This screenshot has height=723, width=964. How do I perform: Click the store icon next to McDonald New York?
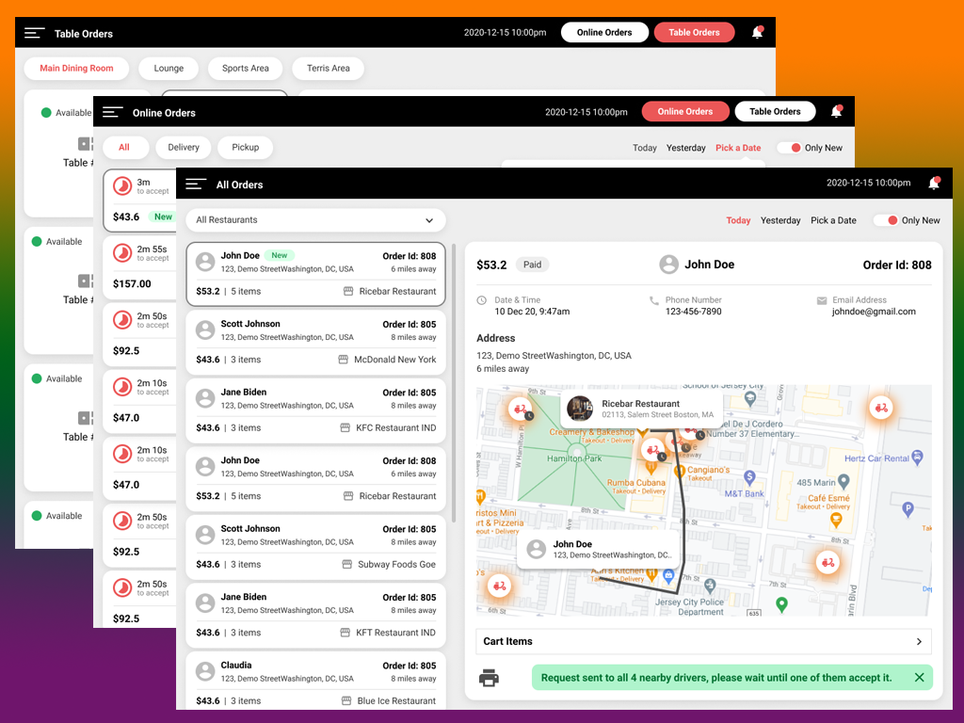[x=343, y=360]
